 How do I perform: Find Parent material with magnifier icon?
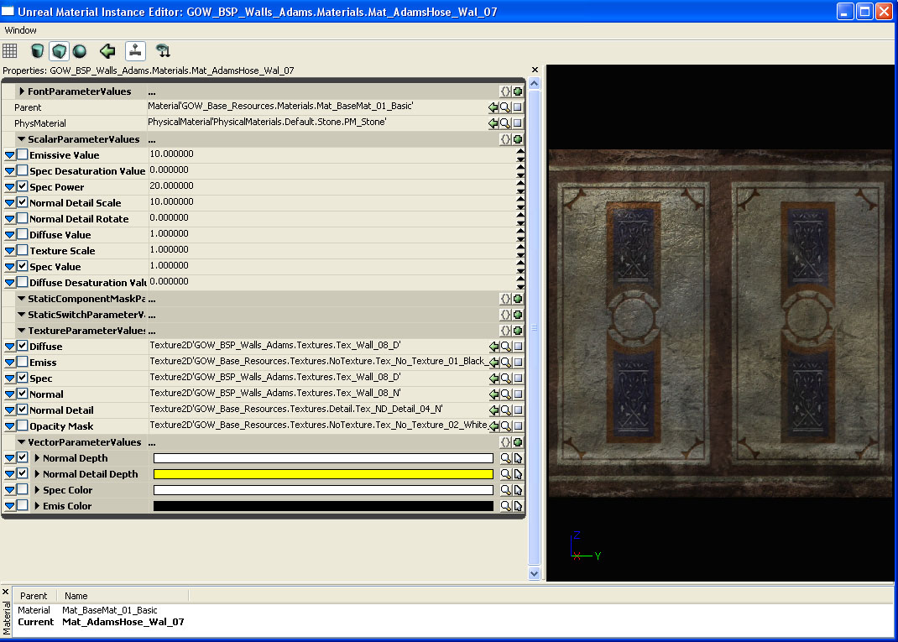(505, 107)
